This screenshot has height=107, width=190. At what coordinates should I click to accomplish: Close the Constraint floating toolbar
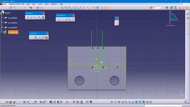click(x=47, y=33)
